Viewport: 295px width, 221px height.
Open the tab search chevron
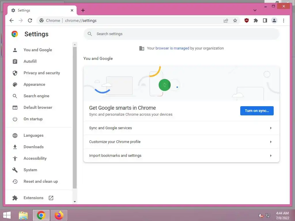pyautogui.click(x=255, y=10)
